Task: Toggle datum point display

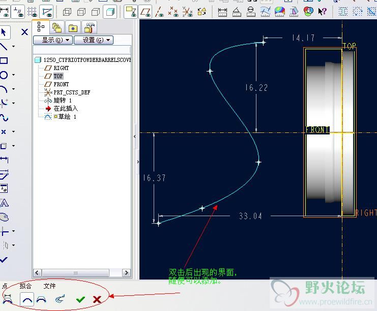Action: (173, 12)
